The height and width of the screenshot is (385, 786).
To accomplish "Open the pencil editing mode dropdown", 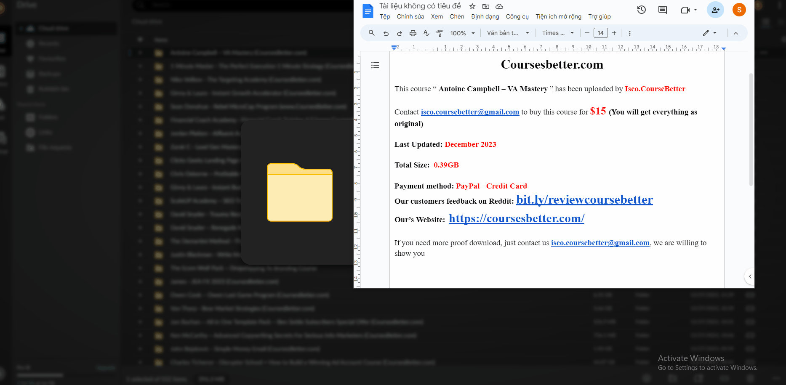I will [710, 33].
